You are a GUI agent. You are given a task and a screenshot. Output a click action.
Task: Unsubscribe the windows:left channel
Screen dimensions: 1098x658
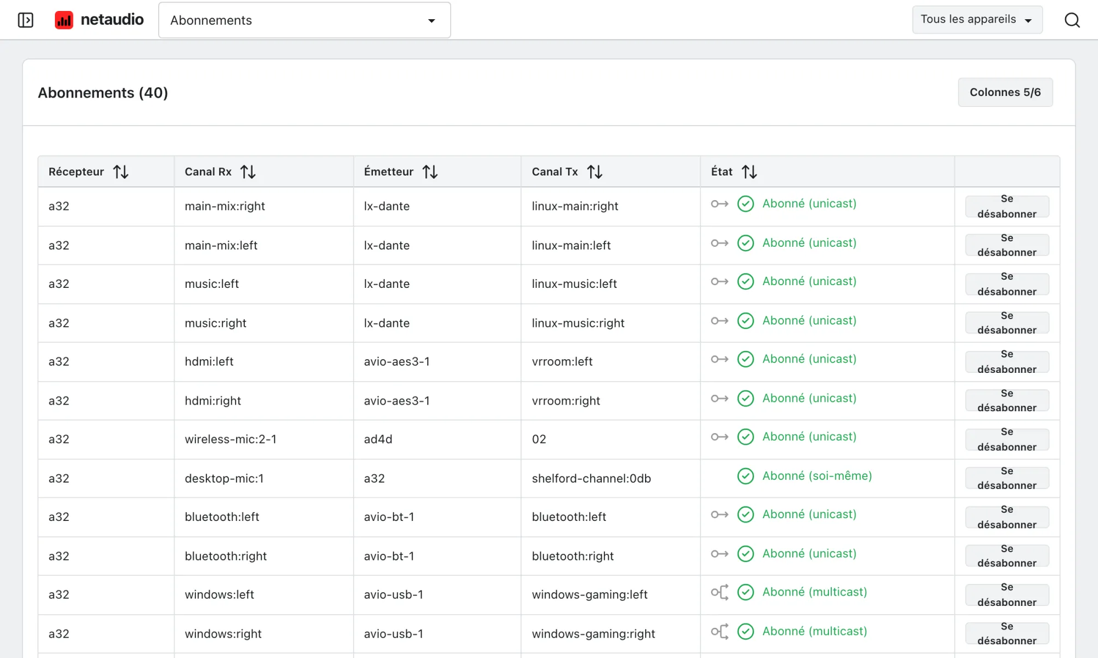[x=1007, y=595]
